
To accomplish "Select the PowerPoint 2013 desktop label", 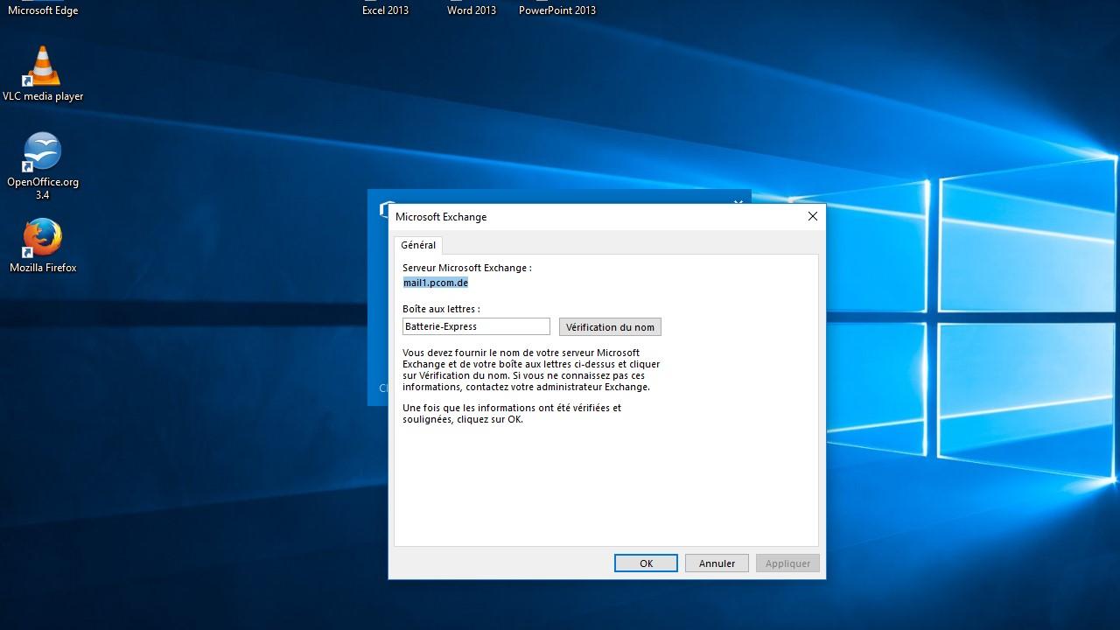I will point(557,10).
